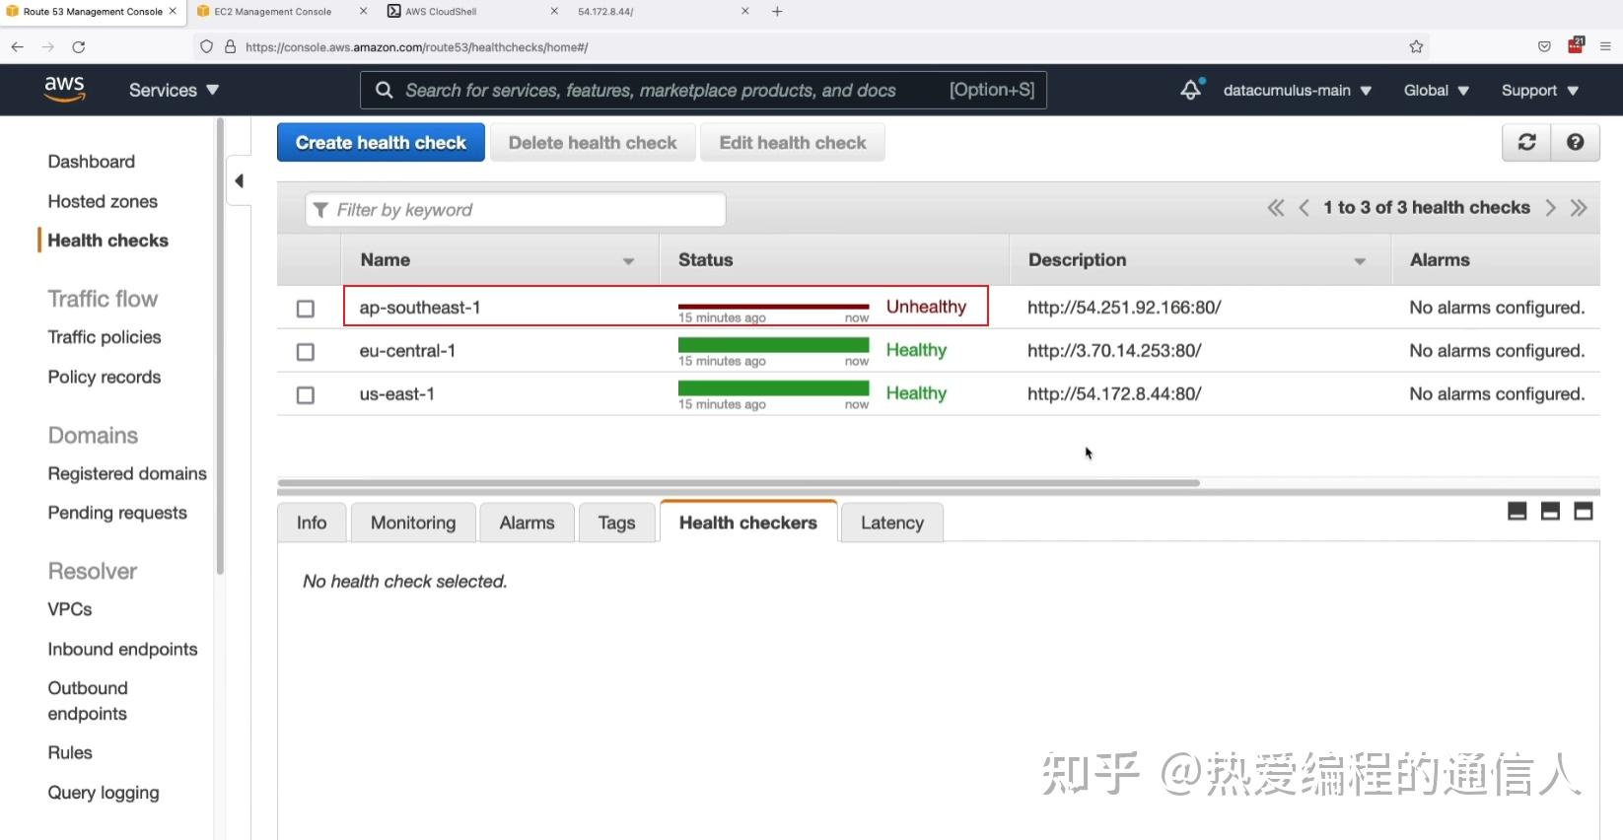Select the us-east-1 checkbox
This screenshot has height=840, width=1623.
306,395
